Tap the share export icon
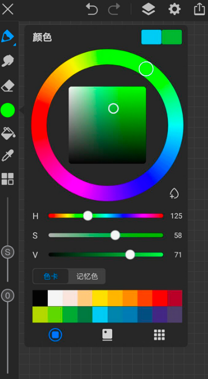Viewport: 208px width, 379px height. pyautogui.click(x=199, y=9)
